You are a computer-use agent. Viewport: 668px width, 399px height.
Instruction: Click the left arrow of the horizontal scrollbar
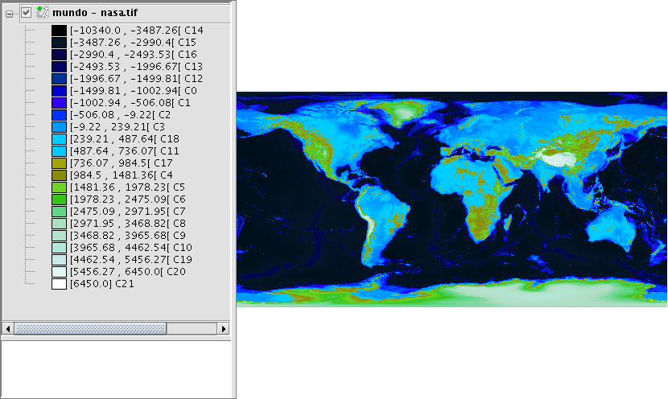8,329
